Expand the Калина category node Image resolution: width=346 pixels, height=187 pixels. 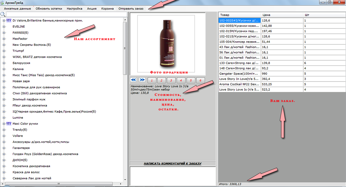coord(4,69)
